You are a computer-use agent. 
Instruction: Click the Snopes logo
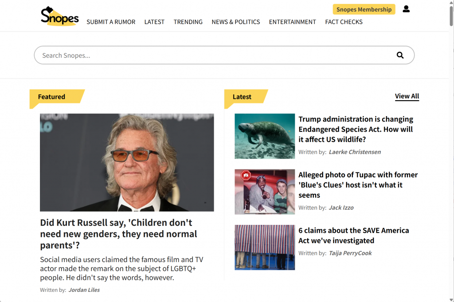[60, 16]
